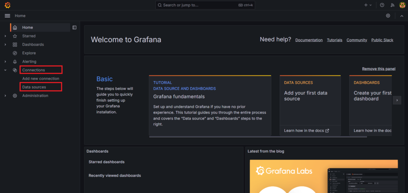Open the user profile avatar
This screenshot has width=408, height=193.
pyautogui.click(x=402, y=5)
